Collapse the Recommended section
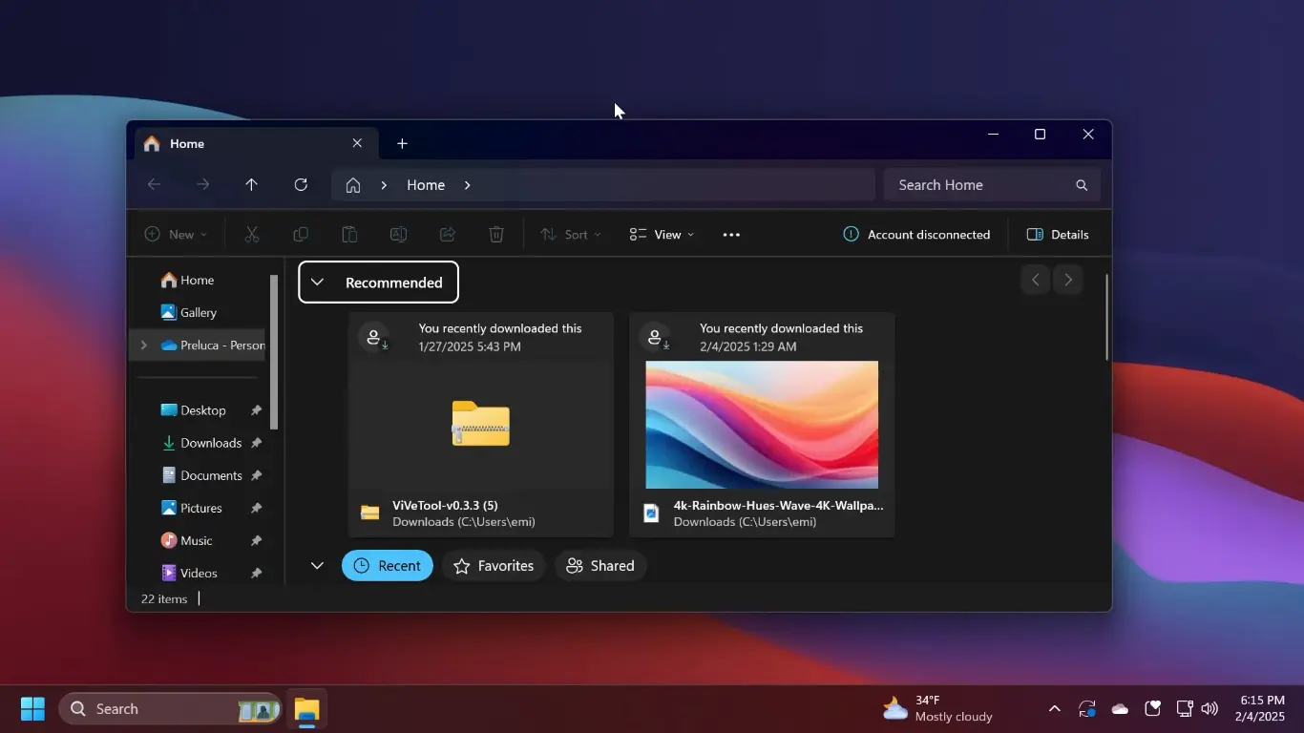The height and width of the screenshot is (733, 1304). click(x=318, y=283)
